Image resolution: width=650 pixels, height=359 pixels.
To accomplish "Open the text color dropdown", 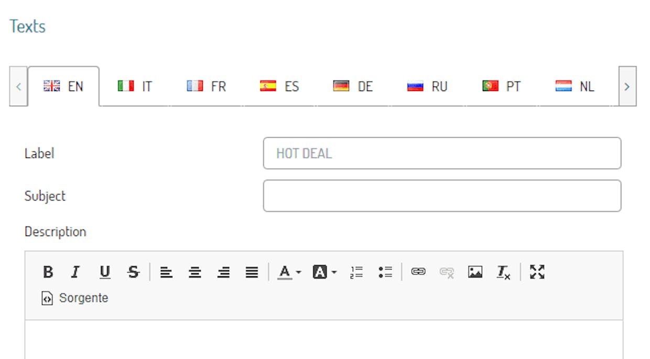I will coord(289,272).
